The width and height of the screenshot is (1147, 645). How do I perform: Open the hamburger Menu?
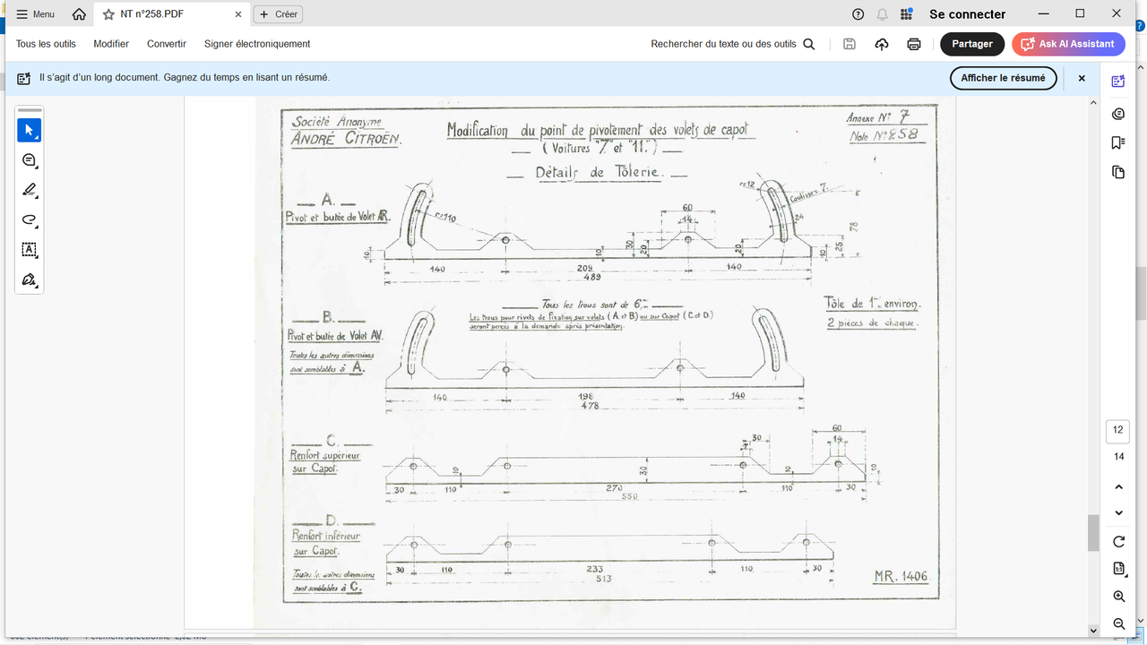pyautogui.click(x=35, y=14)
